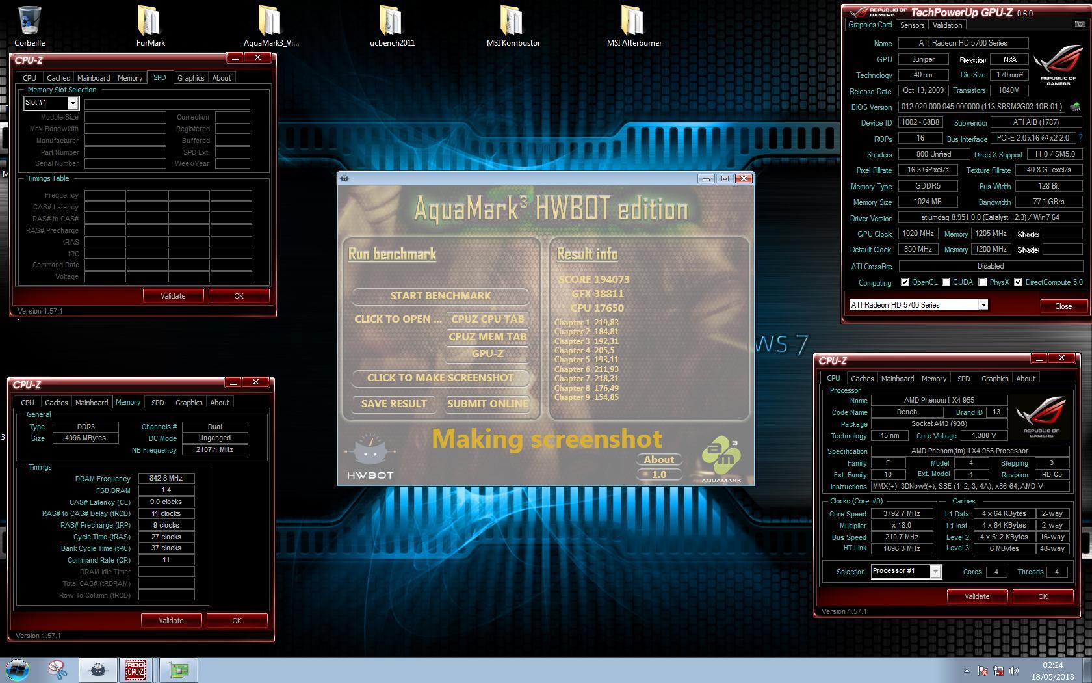1092x683 pixels.
Task: Click CLICK TO MAKE SCREENSHOT button
Action: tap(440, 378)
